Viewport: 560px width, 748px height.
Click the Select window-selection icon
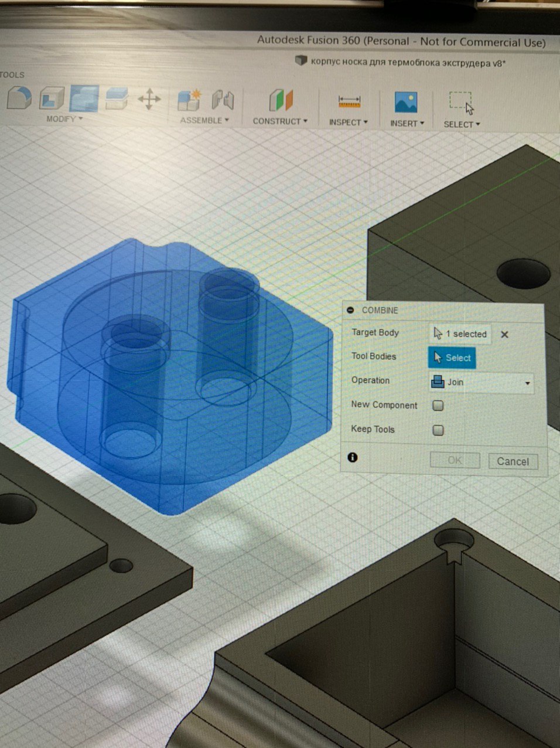(x=462, y=103)
